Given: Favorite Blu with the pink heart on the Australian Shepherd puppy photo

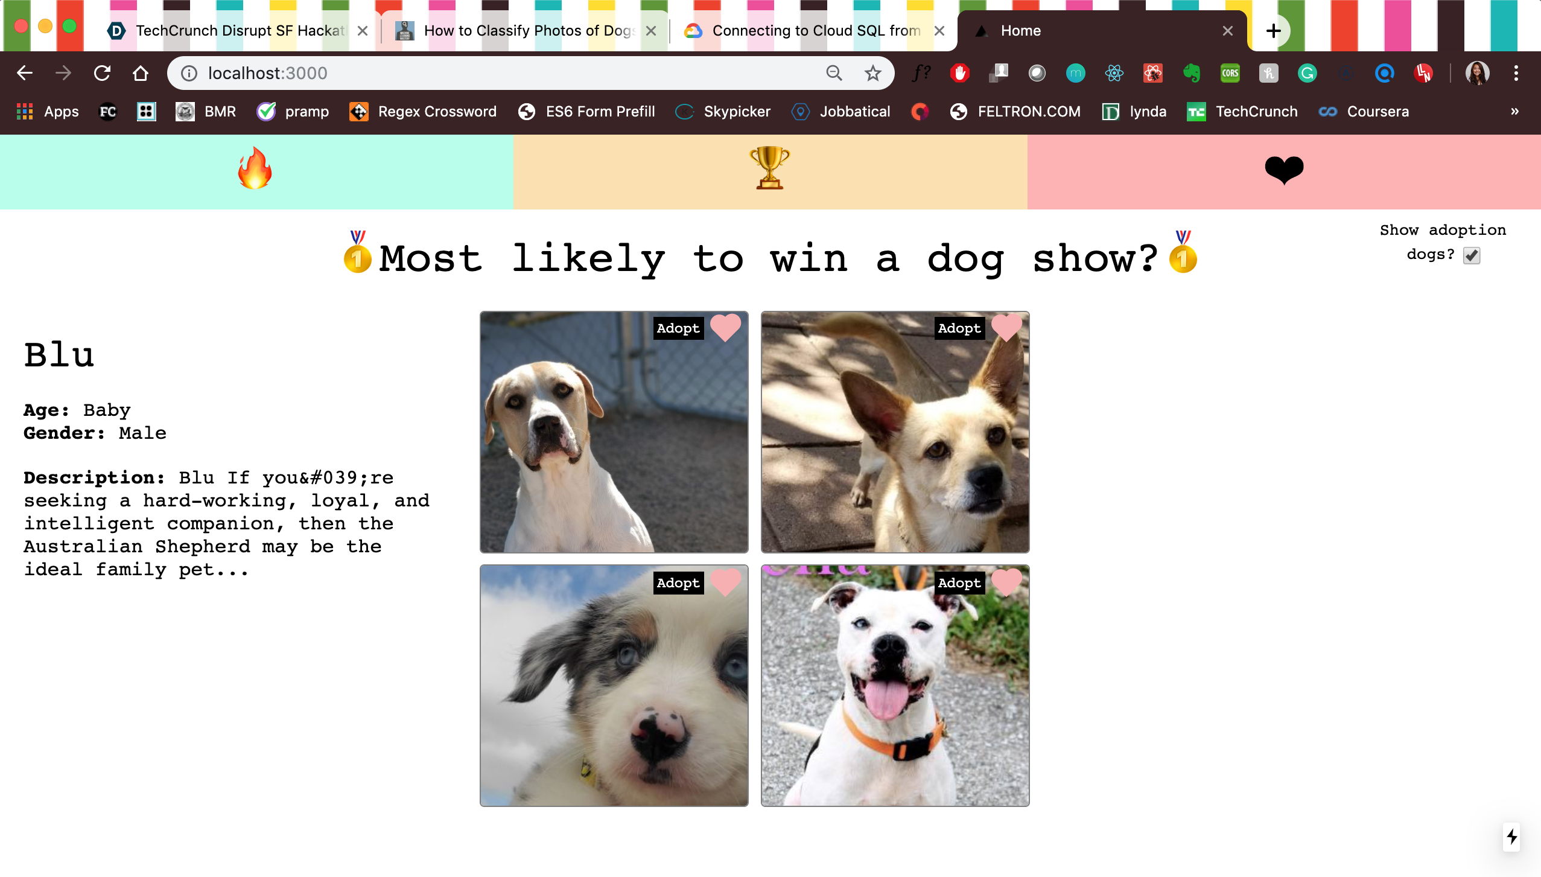Looking at the screenshot, I should point(725,582).
